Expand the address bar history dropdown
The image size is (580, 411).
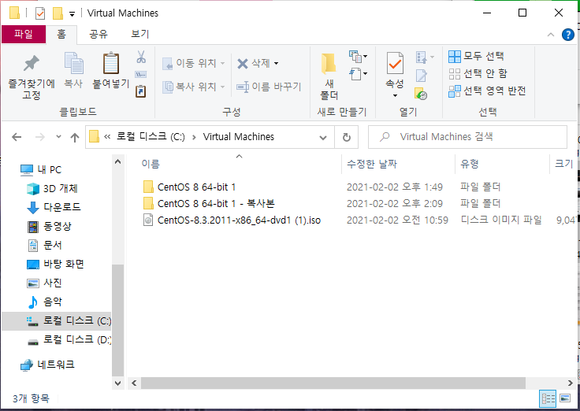click(323, 138)
